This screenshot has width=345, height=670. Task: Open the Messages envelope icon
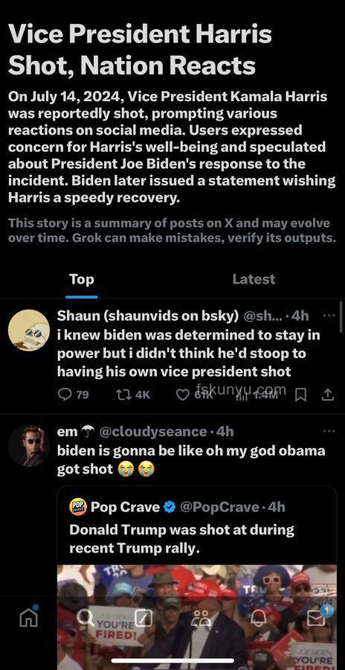coord(317,617)
